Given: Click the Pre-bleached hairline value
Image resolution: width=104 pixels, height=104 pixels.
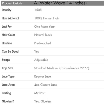Looking at the screenshot, I should click(x=42, y=43).
